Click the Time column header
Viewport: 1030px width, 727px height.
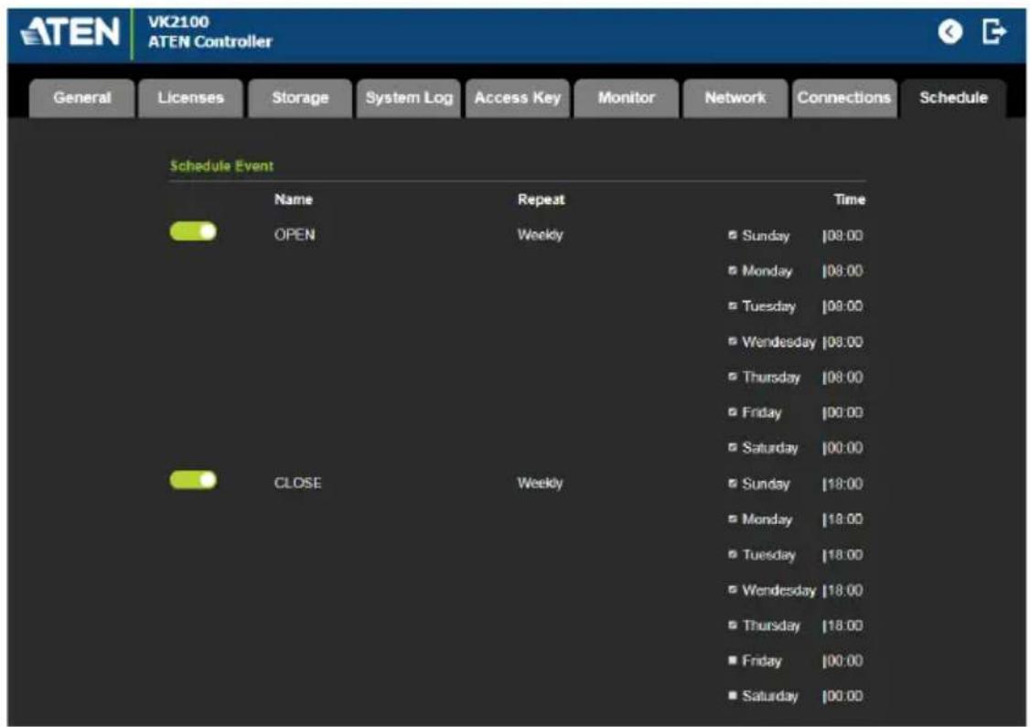coord(850,199)
